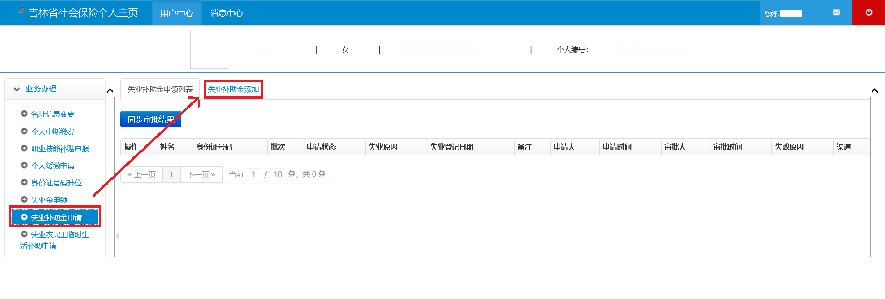Click the mail envelope icon
The height and width of the screenshot is (299, 885).
[836, 12]
